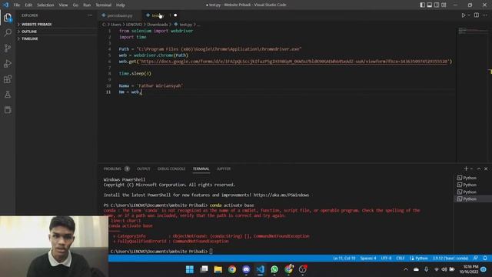The height and width of the screenshot is (277, 492).
Task: Open the Terminal menu
Action: coord(103,5)
